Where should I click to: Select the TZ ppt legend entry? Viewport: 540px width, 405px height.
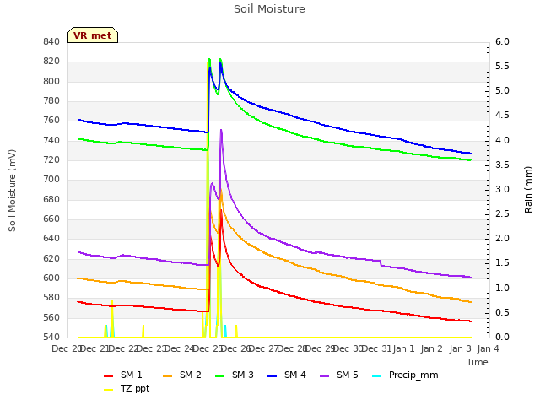[x=127, y=388]
